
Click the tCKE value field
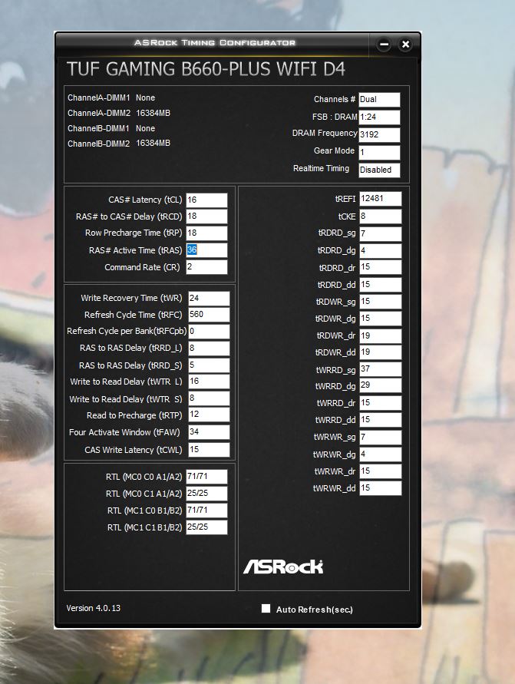[x=381, y=216]
